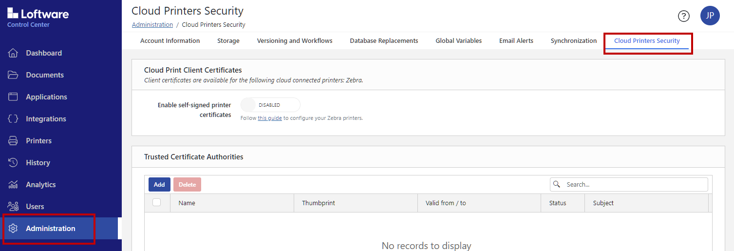The image size is (734, 251).
Task: Click the Dashboard home icon
Action: click(13, 53)
